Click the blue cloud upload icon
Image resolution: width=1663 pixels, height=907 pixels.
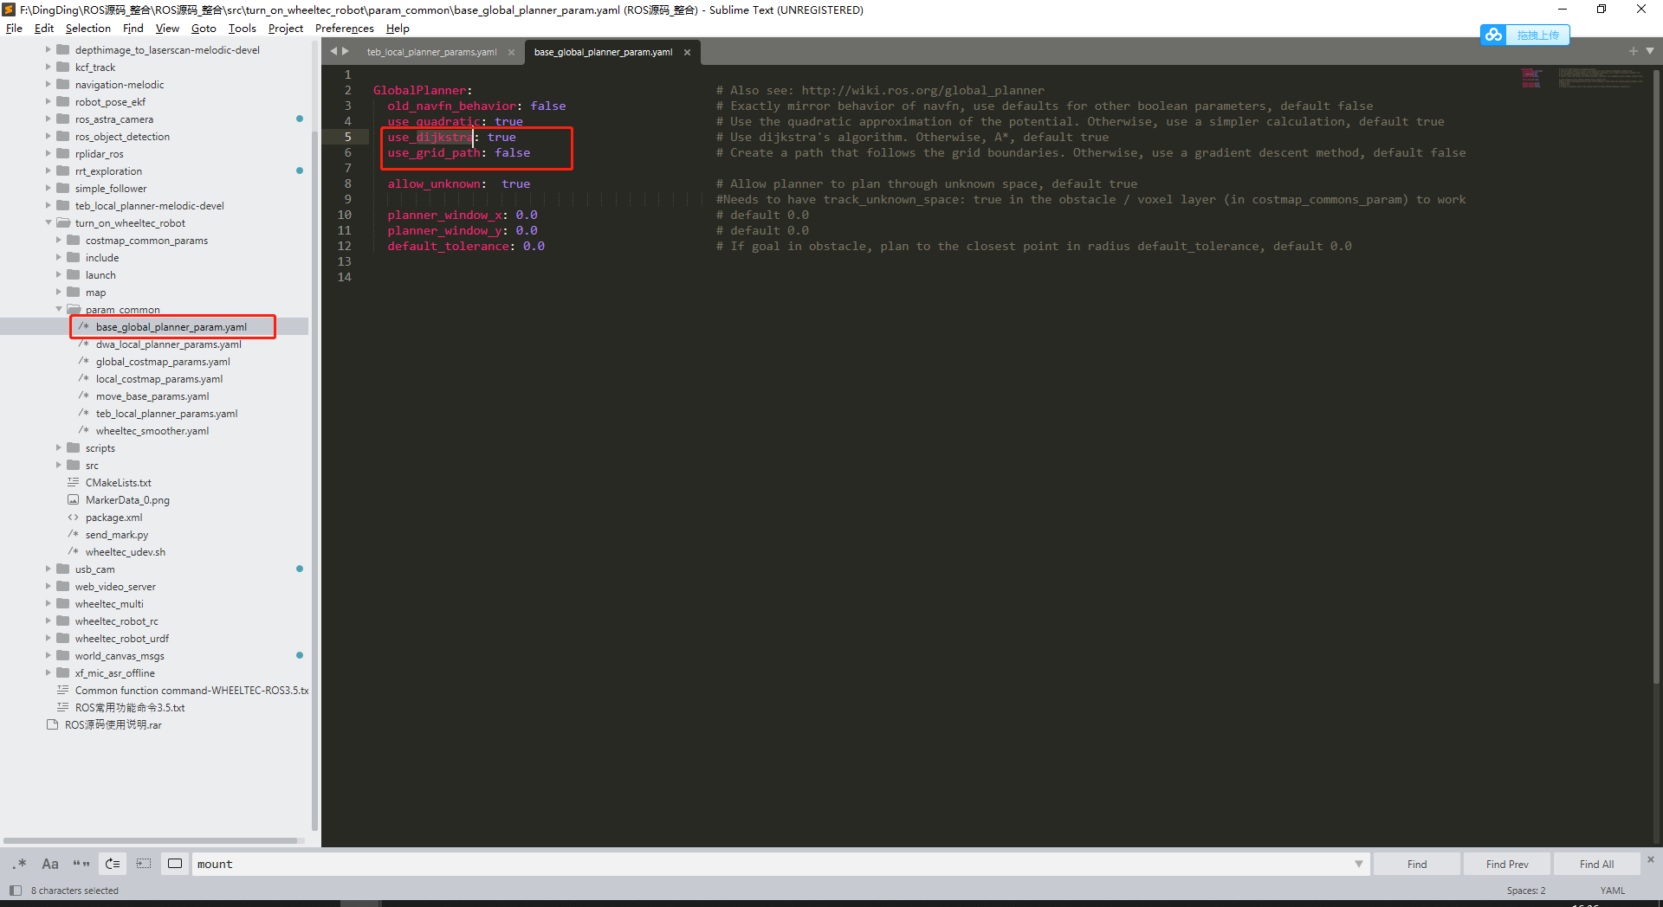(1494, 35)
